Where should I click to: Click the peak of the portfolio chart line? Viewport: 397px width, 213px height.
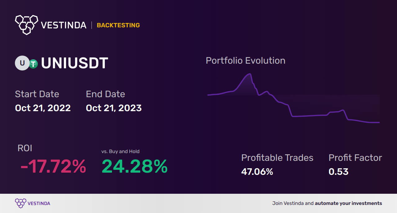tap(249, 74)
